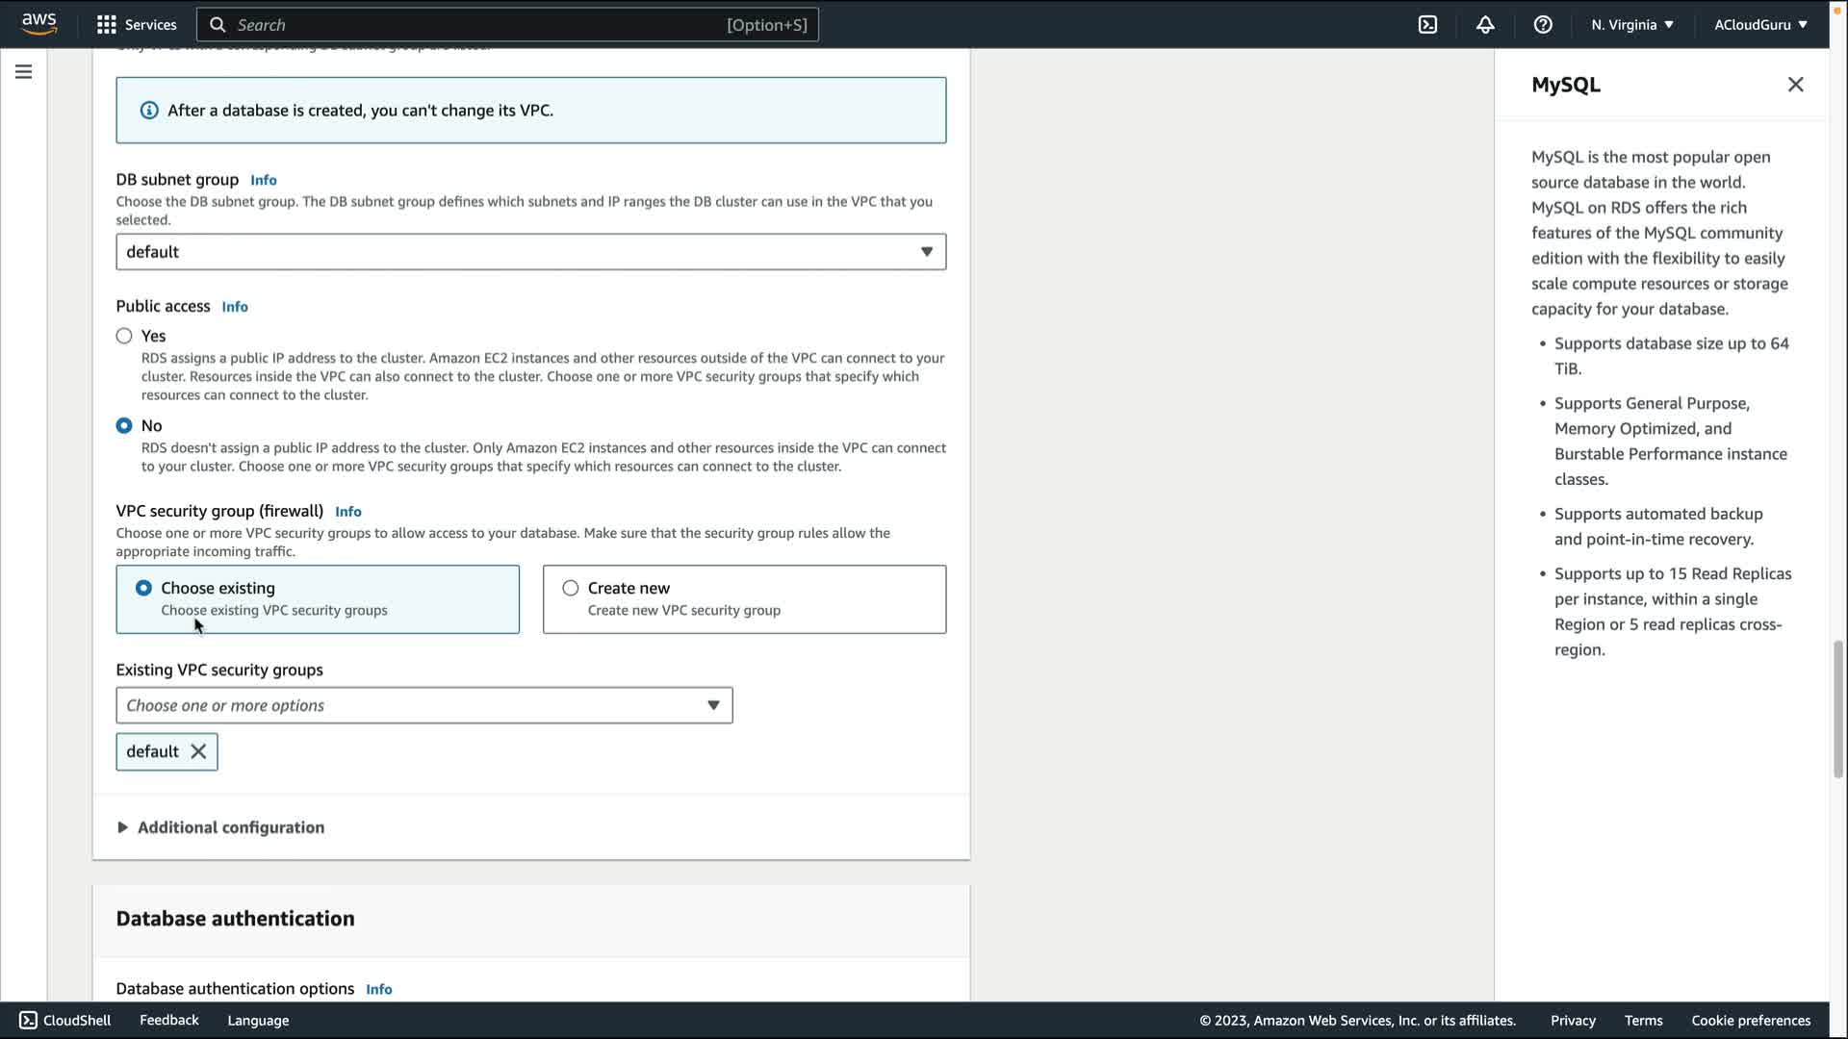Click the top Search input field
The height and width of the screenshot is (1039, 1848).
pos(481,25)
